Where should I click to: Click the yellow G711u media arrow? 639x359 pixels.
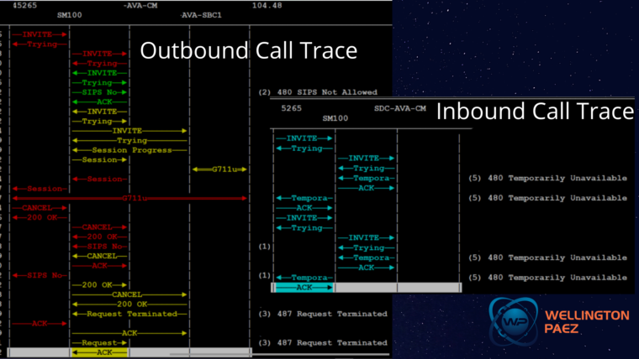[219, 169]
